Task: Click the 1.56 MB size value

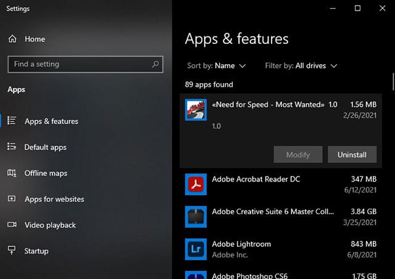Action: tap(364, 104)
